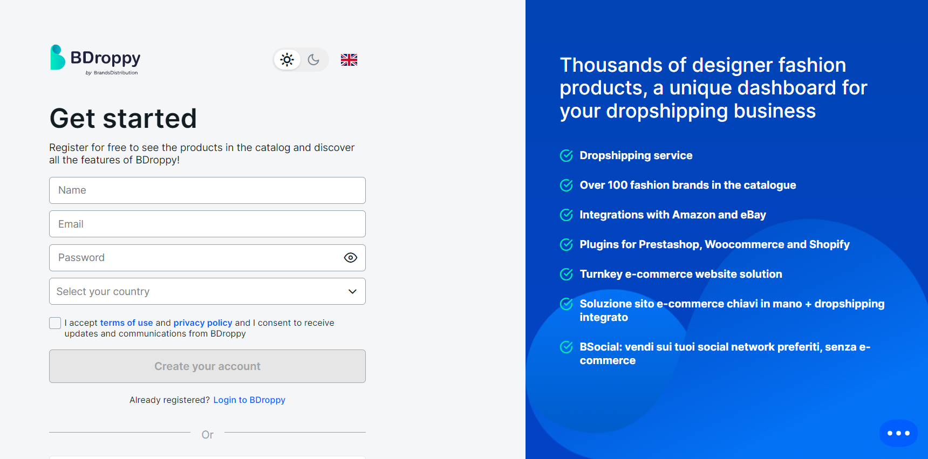Click 'Already registered?' text
The height and width of the screenshot is (459, 928).
click(x=169, y=400)
